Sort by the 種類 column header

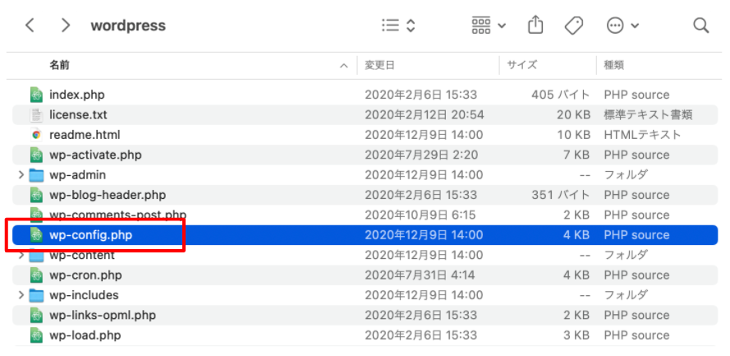coord(614,65)
